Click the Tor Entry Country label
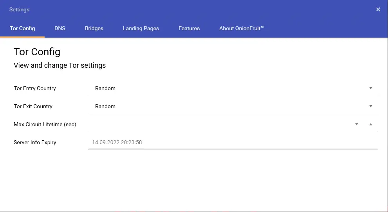388x212 pixels. coord(35,88)
